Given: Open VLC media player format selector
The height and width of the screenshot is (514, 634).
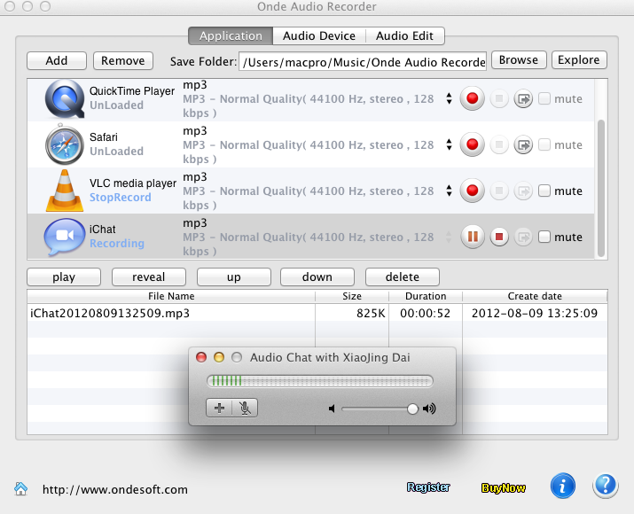Looking at the screenshot, I should click(449, 191).
